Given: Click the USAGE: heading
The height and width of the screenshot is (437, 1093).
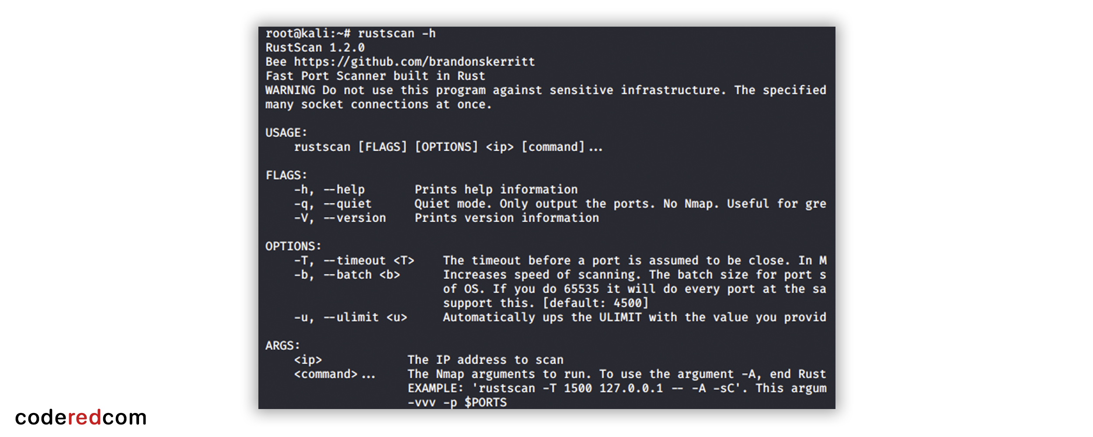Looking at the screenshot, I should [286, 133].
